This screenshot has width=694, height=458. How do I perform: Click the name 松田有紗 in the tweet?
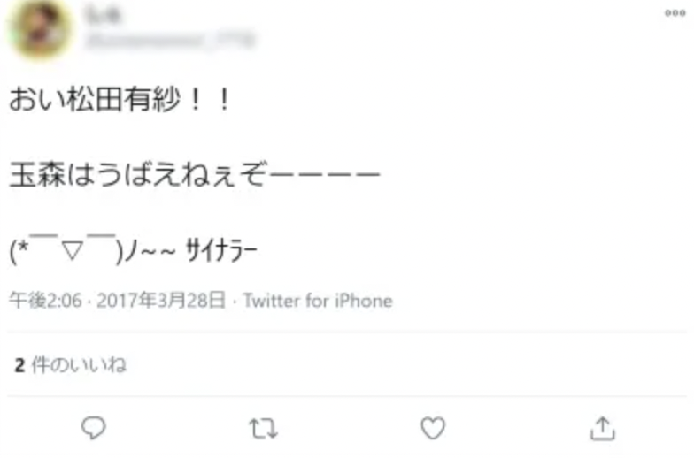tap(124, 99)
